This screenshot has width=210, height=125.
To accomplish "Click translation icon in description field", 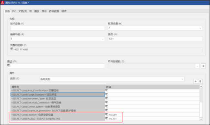I will click(9, 65).
